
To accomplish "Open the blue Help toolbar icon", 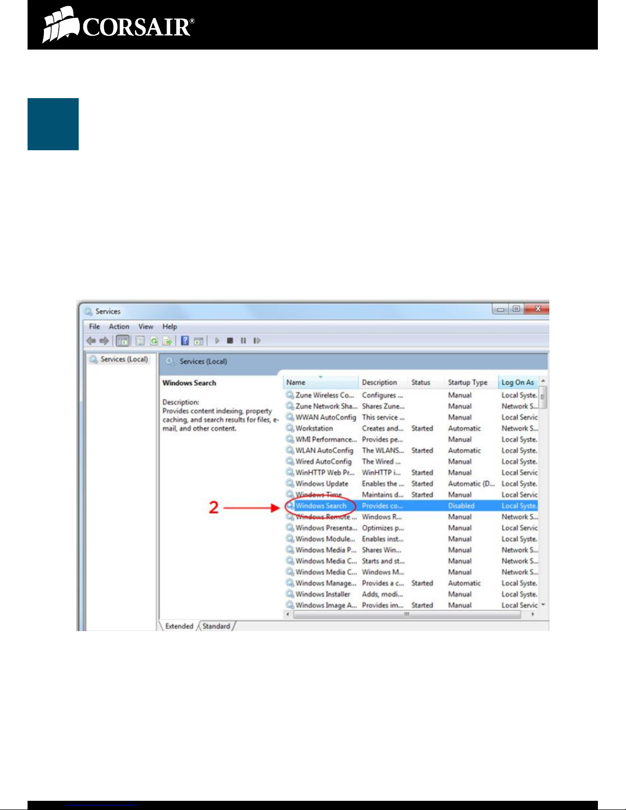I will click(185, 341).
